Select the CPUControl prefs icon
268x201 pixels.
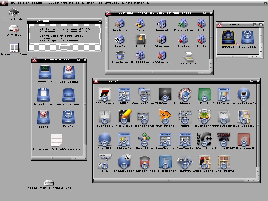(165, 94)
